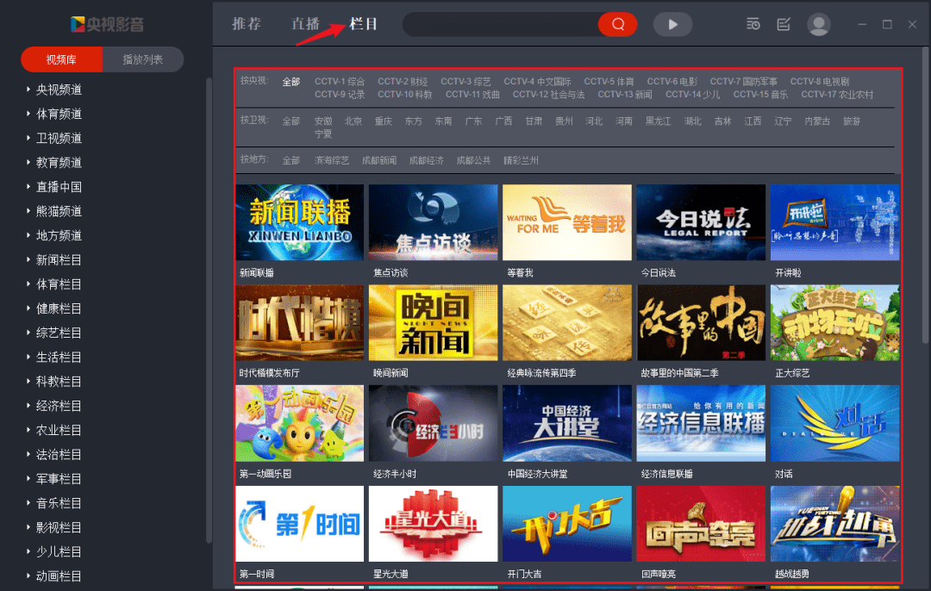Select 经济栏目 in the sidebar

[59, 406]
